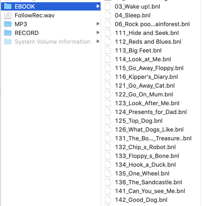The image size is (206, 206).
Task: Click file icon of 126_What_Dogs_Like.bnl
Action: pos(108,129)
